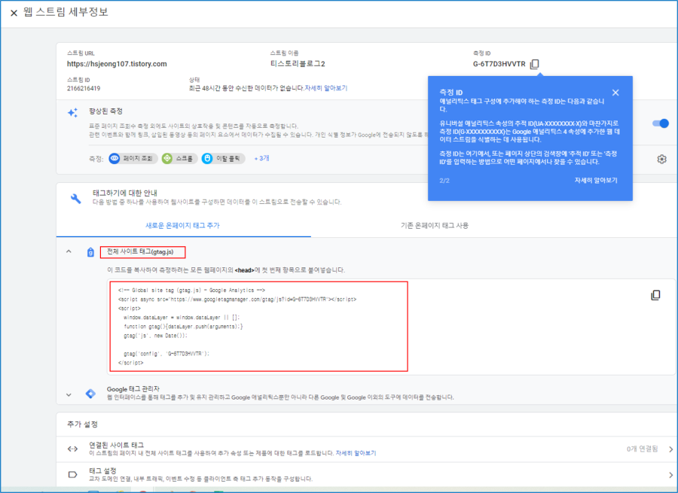Open enhanced measurement settings gear
The width and height of the screenshot is (678, 493).
(x=661, y=159)
